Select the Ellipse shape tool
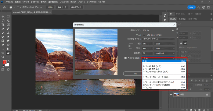Image resolution: width=213 pixels, height=111 pixels. point(3,53)
